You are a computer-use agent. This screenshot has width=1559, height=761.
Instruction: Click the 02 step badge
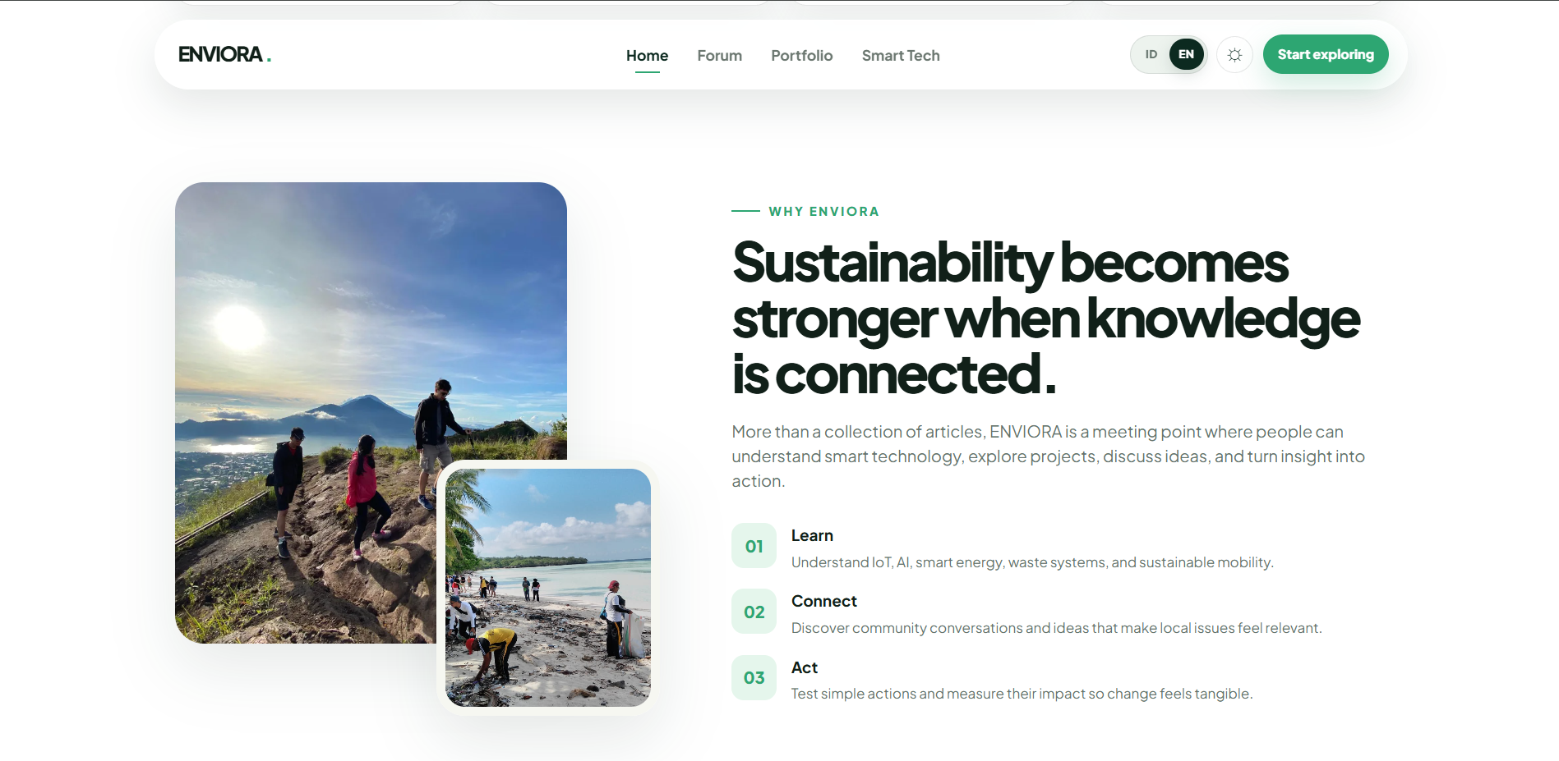(754, 612)
